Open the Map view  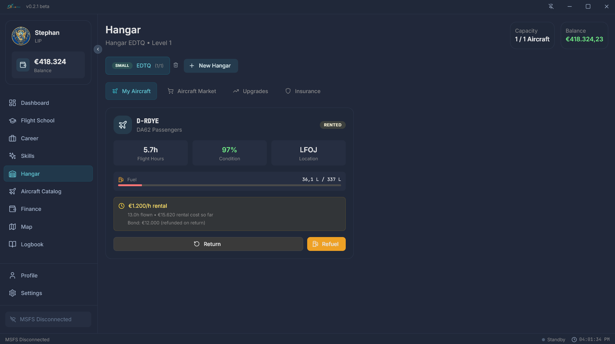[27, 227]
